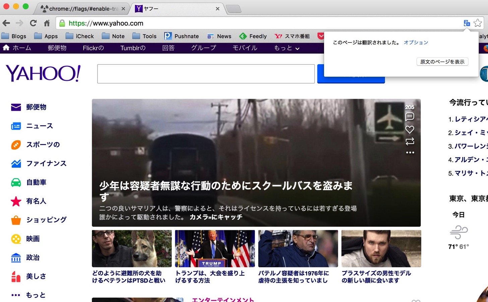Open the 映画 film reel icon
The width and height of the screenshot is (488, 302).
(x=16, y=239)
